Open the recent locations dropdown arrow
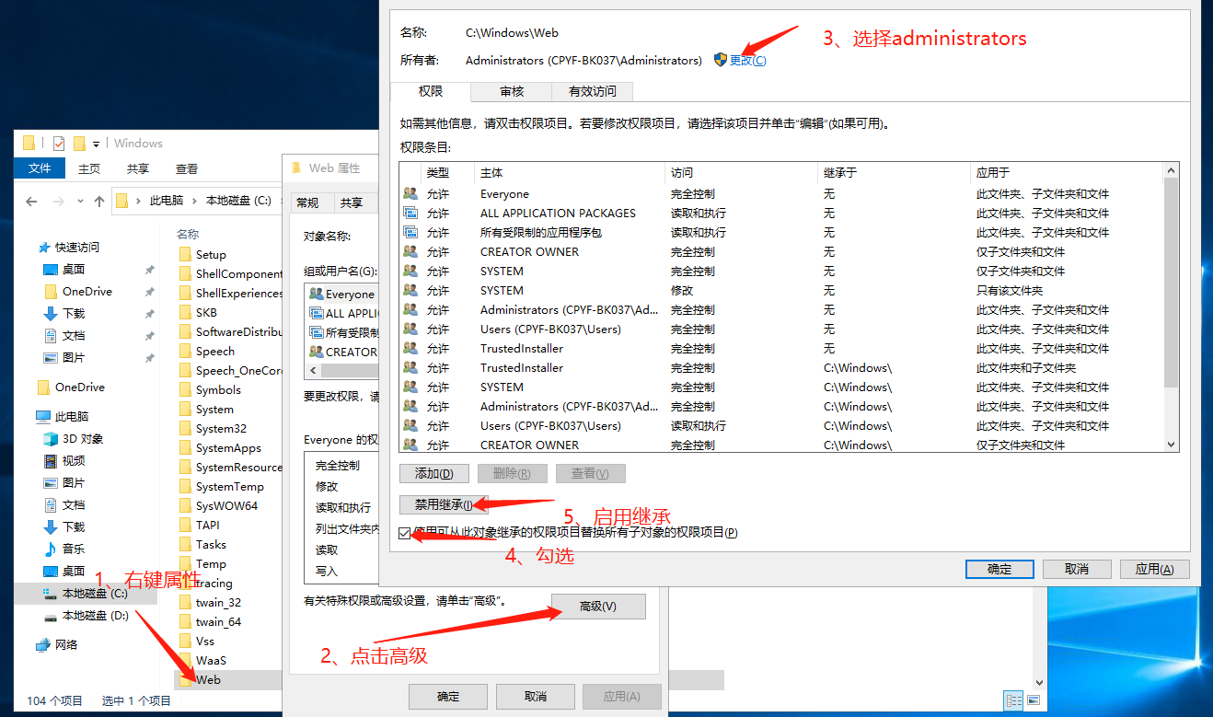This screenshot has width=1213, height=717. (x=78, y=202)
